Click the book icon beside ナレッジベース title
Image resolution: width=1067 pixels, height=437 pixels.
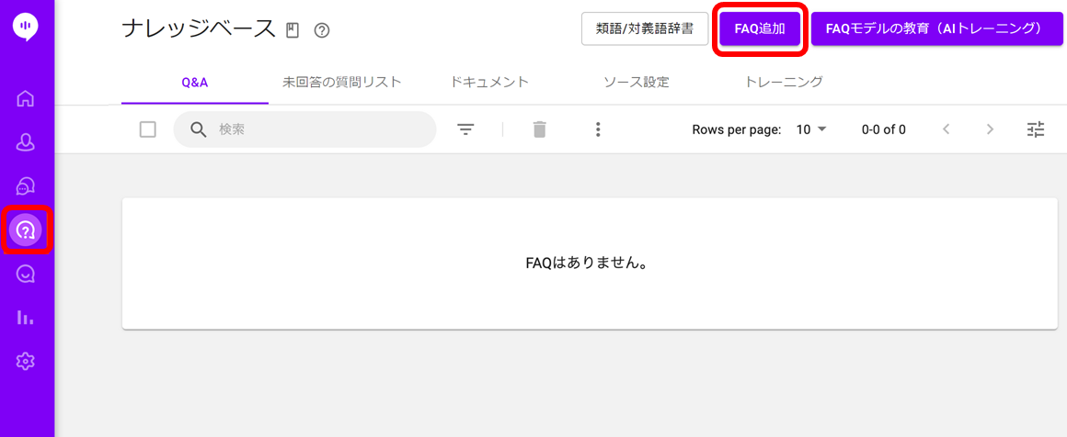tap(293, 30)
